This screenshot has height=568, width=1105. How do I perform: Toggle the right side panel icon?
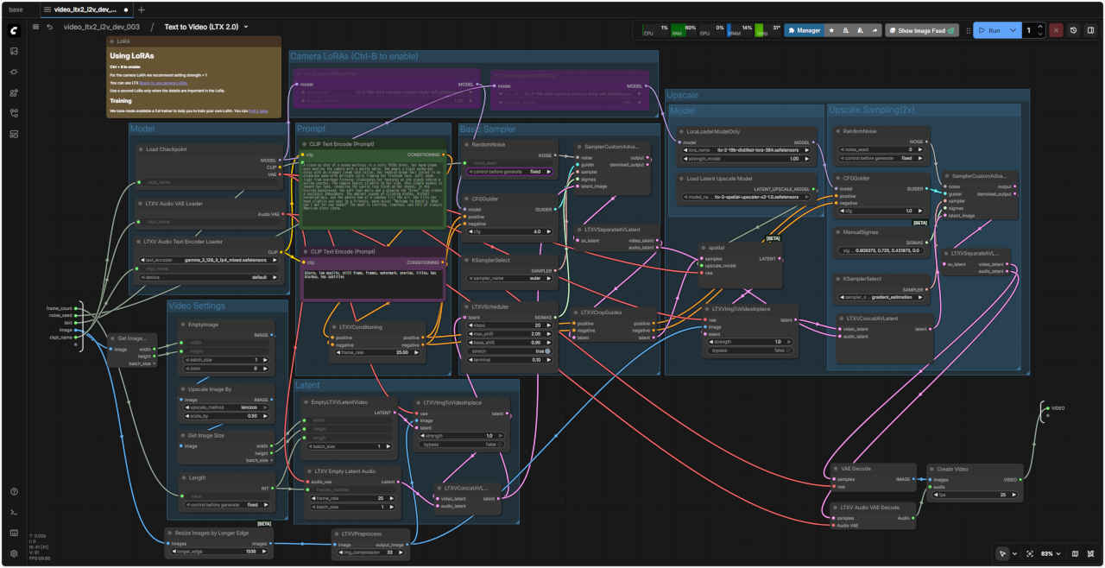[x=1090, y=30]
